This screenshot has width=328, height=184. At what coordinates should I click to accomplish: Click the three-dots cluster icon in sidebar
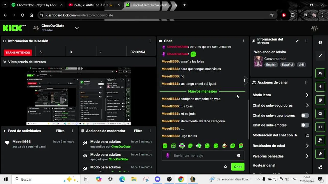320,167
